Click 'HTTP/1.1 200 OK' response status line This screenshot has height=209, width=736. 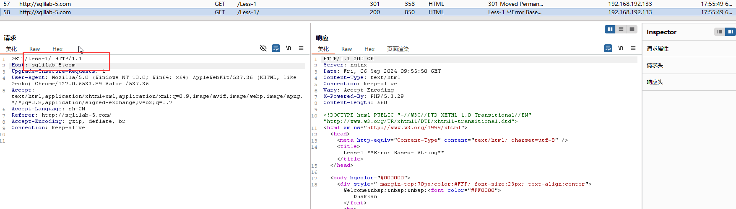[348, 59]
